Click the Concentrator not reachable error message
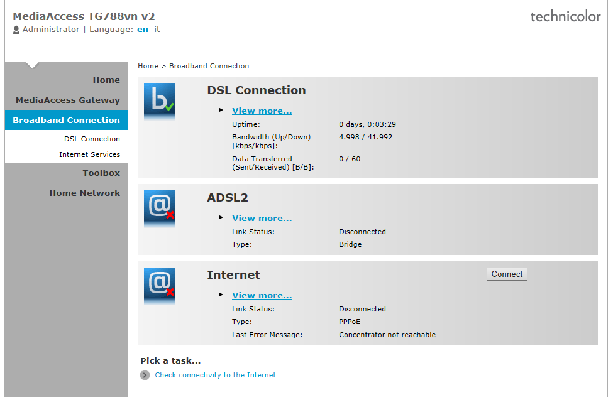Viewport: 613px width, 400px height. pos(387,335)
